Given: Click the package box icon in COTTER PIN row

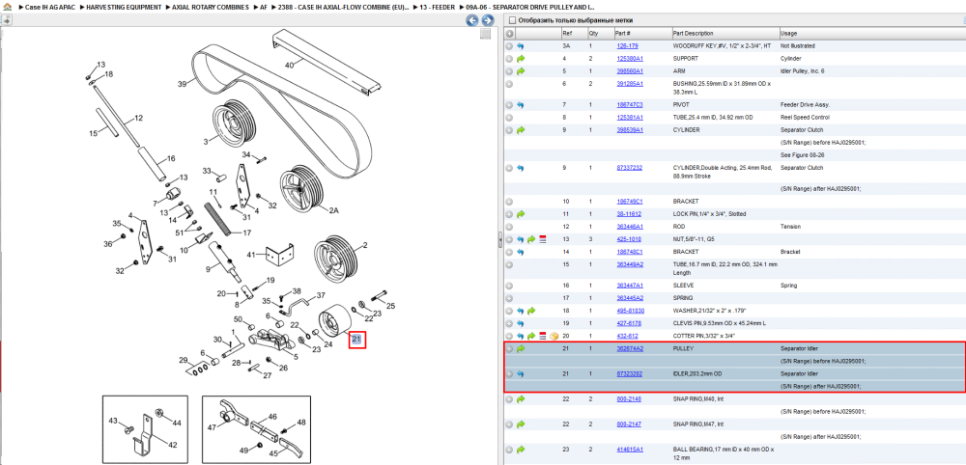Looking at the screenshot, I should point(554,336).
